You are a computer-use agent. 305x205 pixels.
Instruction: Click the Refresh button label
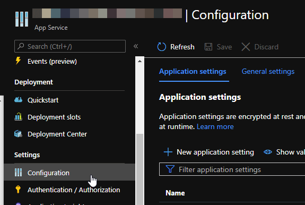[x=182, y=47]
